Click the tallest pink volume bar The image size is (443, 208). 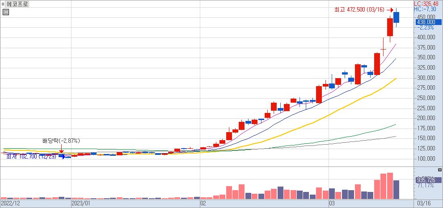[x=390, y=186]
